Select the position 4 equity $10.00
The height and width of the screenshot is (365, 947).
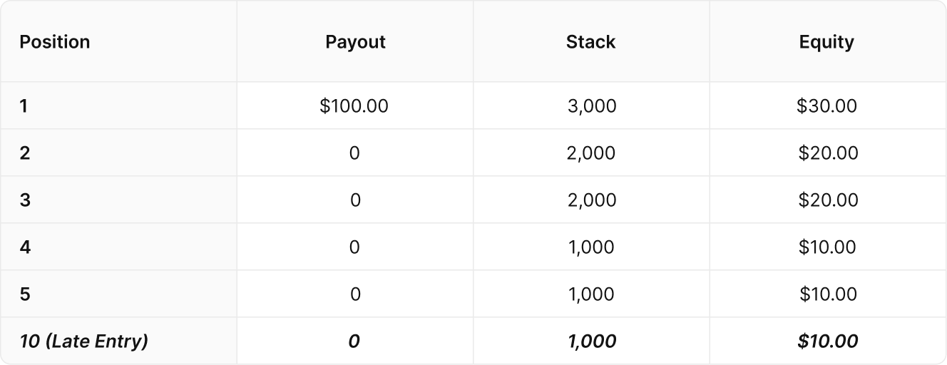[827, 247]
